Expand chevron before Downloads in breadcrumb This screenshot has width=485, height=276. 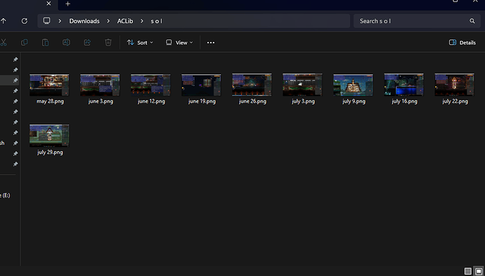click(60, 21)
